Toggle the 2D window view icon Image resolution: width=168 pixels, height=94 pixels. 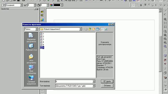click(133, 5)
